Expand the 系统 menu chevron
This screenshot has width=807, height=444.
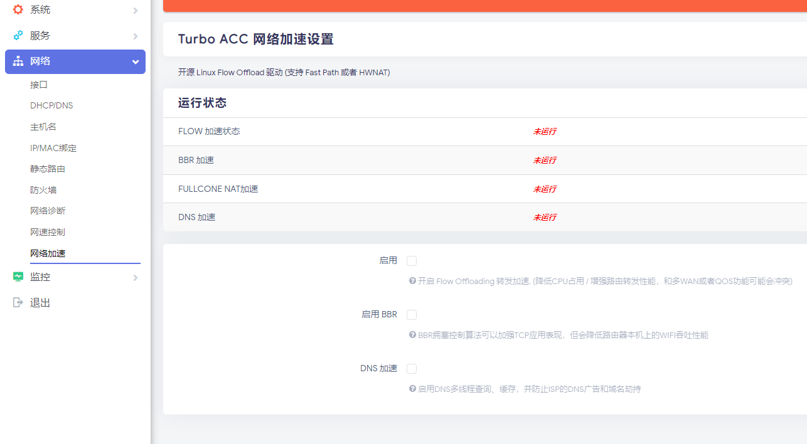click(x=136, y=11)
